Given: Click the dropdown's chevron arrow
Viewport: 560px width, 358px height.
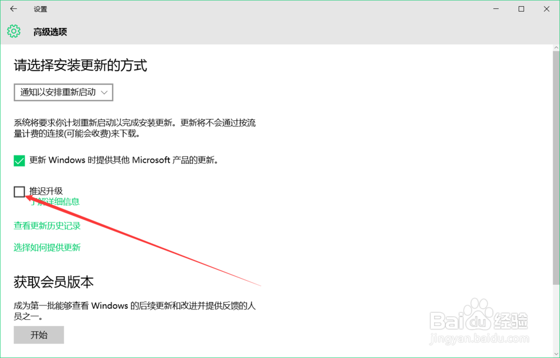Looking at the screenshot, I should 105,92.
